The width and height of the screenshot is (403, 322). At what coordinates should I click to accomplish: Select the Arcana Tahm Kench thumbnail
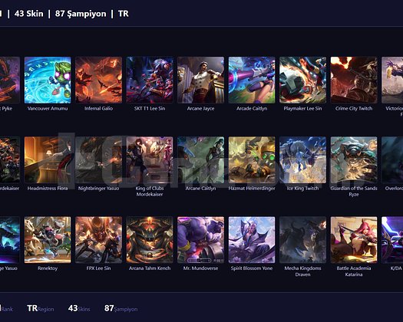coord(150,240)
